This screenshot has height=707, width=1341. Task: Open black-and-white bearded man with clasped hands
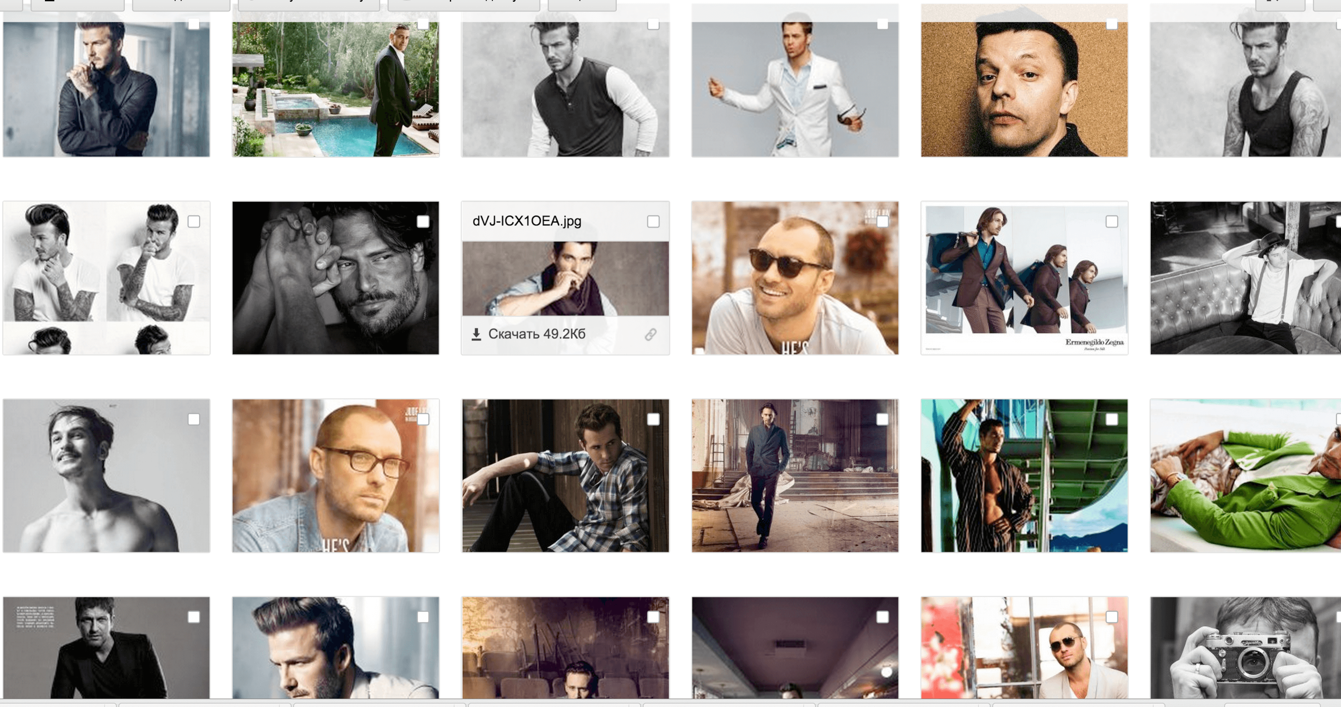point(336,278)
